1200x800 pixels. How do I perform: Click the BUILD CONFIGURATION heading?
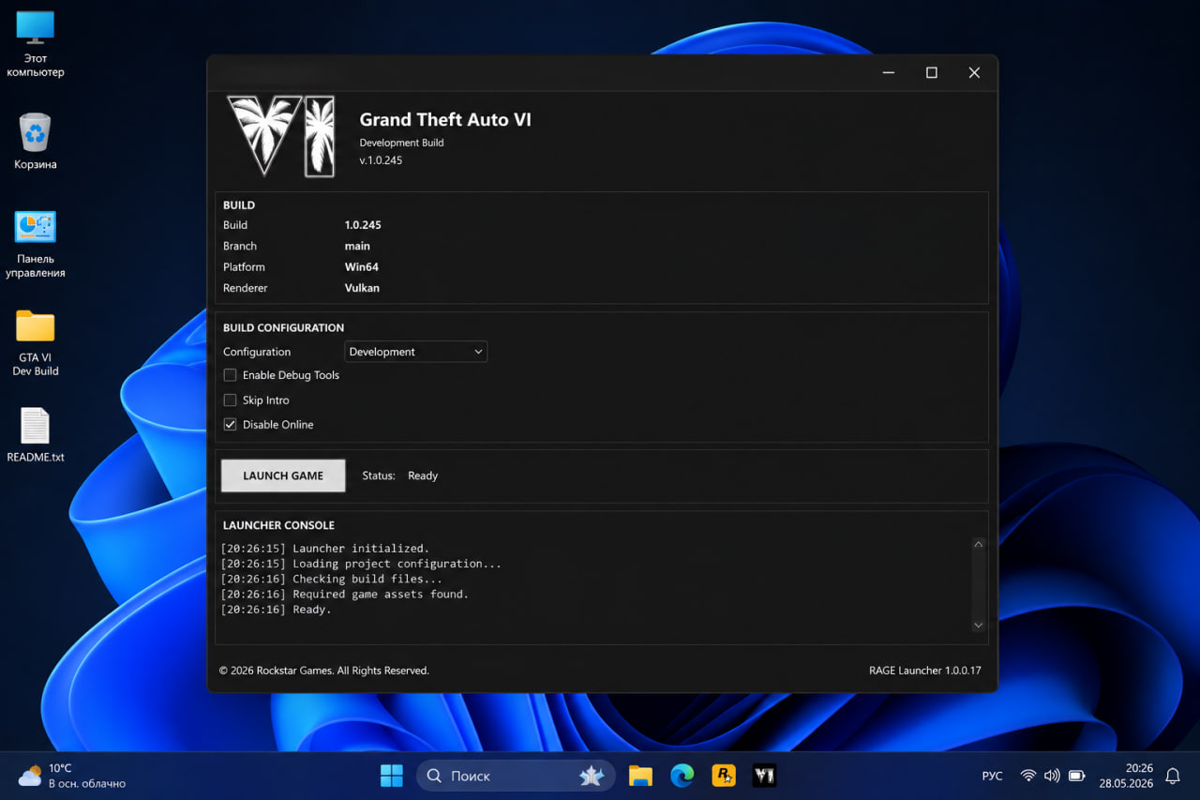283,327
